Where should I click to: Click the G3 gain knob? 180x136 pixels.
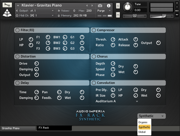82,48
